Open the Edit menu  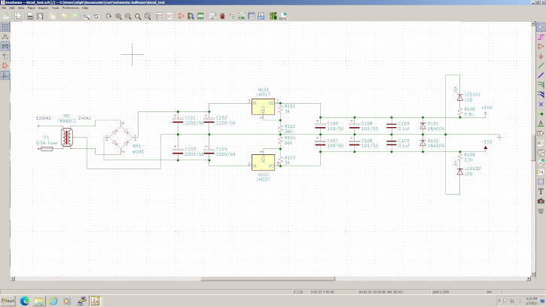pyautogui.click(x=12, y=8)
